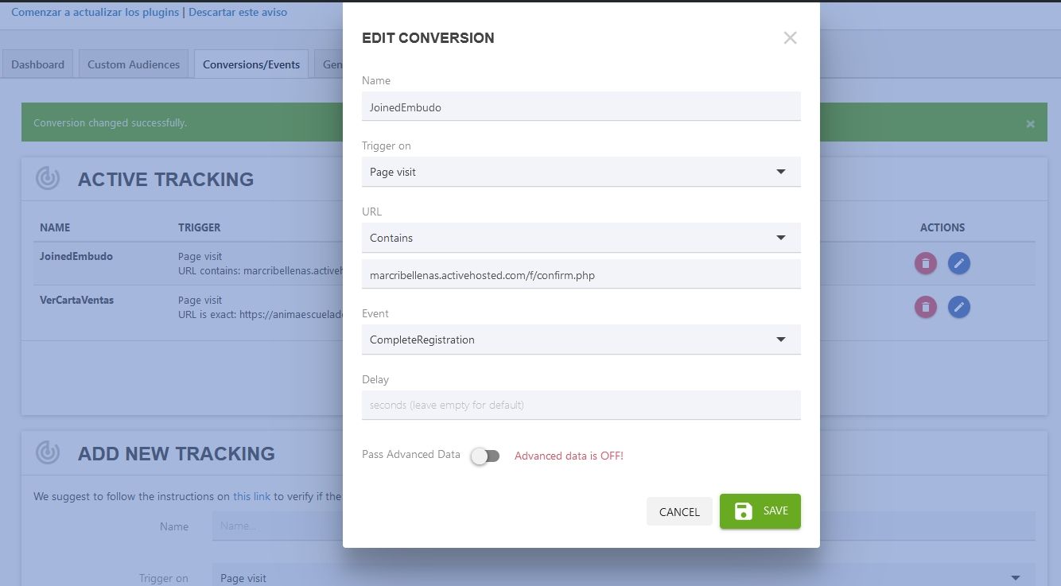Click the 'Advanced data is OFF!' text
1061x586 pixels.
click(x=569, y=456)
